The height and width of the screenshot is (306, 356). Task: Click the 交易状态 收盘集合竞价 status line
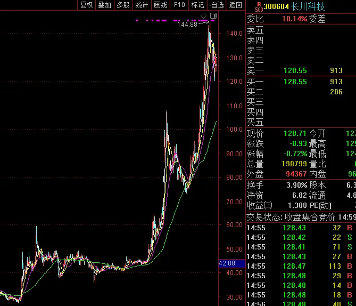coord(301,218)
